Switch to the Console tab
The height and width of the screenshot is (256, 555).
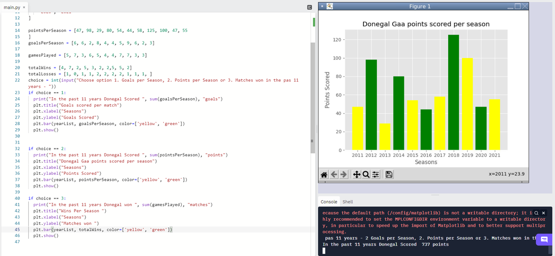tap(329, 202)
